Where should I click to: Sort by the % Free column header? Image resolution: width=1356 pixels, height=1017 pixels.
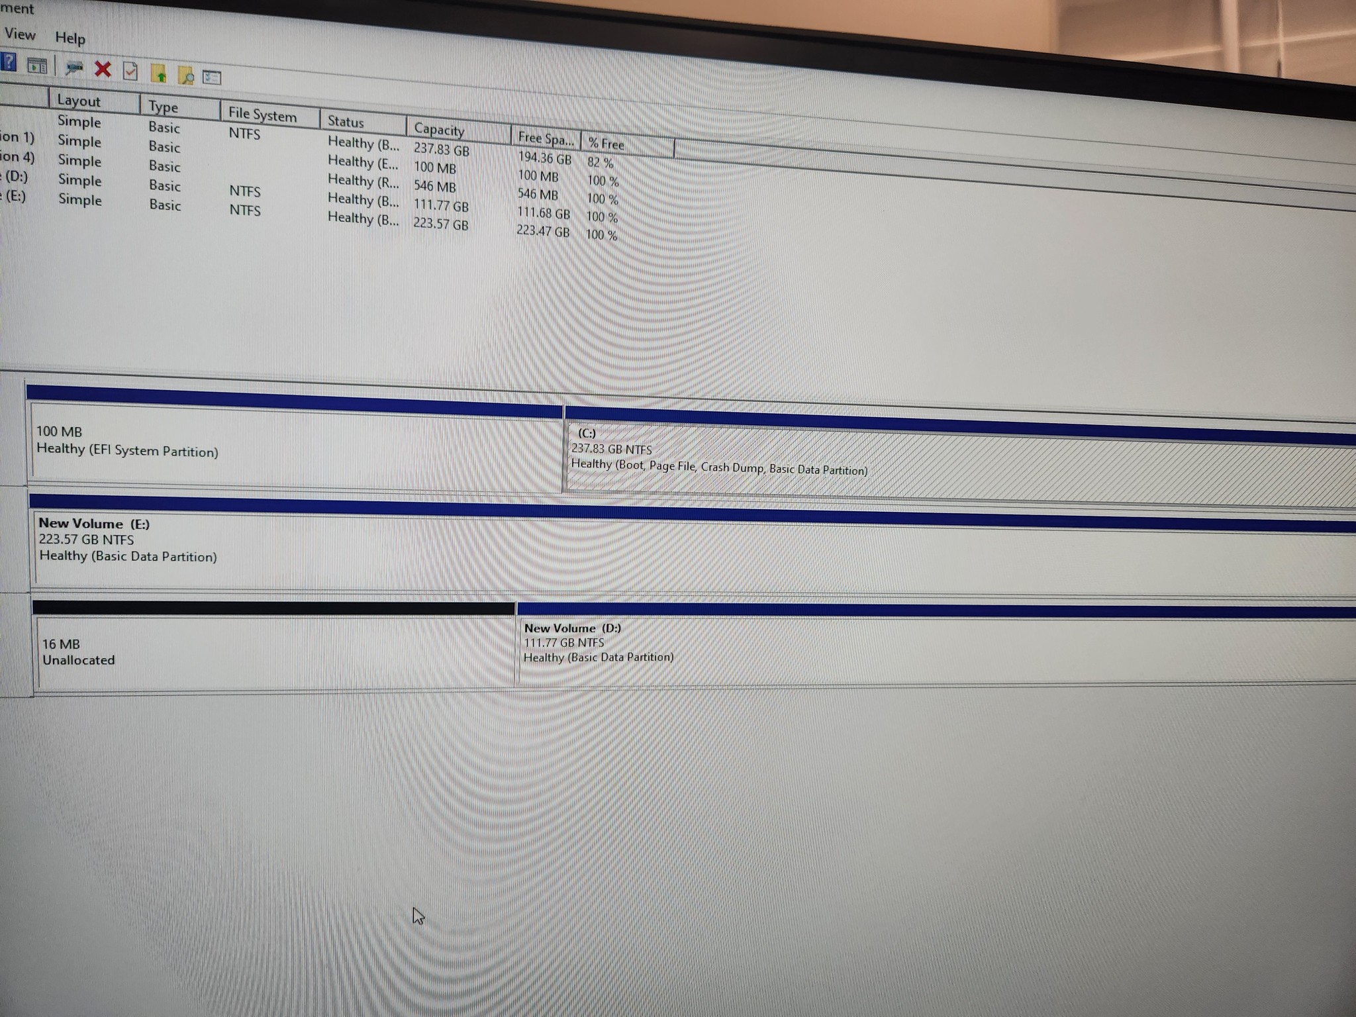[x=628, y=144]
